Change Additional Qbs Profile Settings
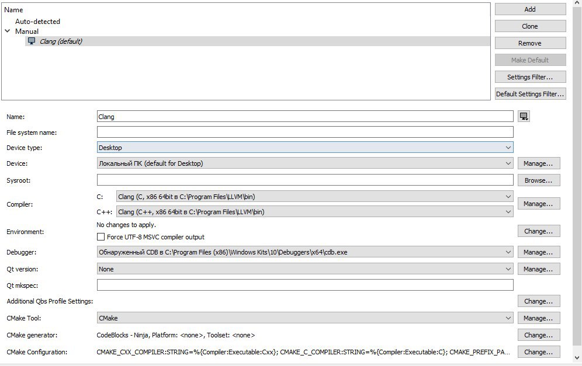Viewport: 582px width, 366px height. [539, 301]
